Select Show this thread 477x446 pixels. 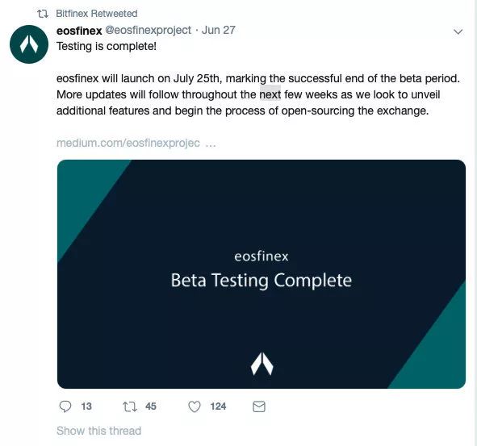[x=98, y=431]
